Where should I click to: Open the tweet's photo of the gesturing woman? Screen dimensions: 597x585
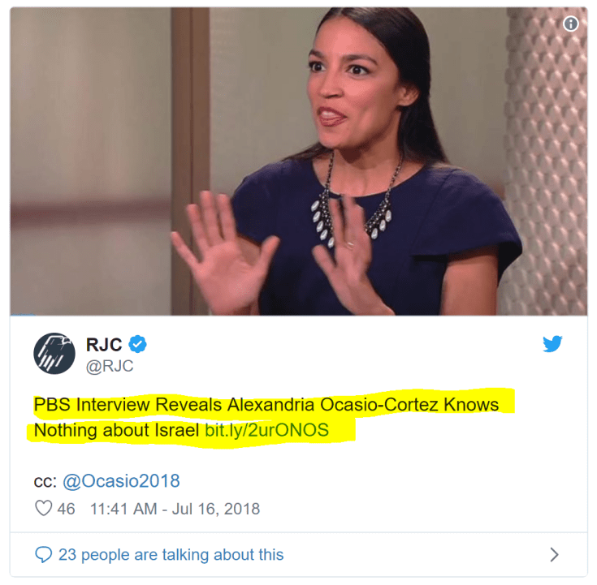(299, 161)
